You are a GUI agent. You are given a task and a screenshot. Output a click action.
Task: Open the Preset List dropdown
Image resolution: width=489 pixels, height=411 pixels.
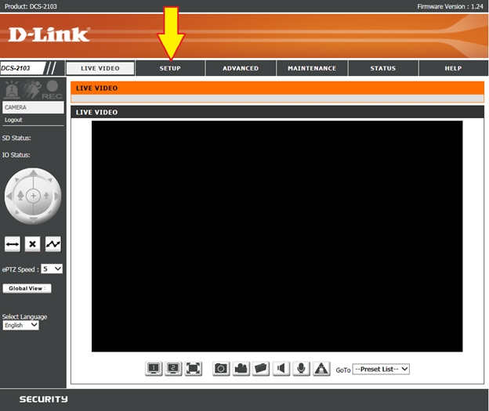(x=381, y=370)
